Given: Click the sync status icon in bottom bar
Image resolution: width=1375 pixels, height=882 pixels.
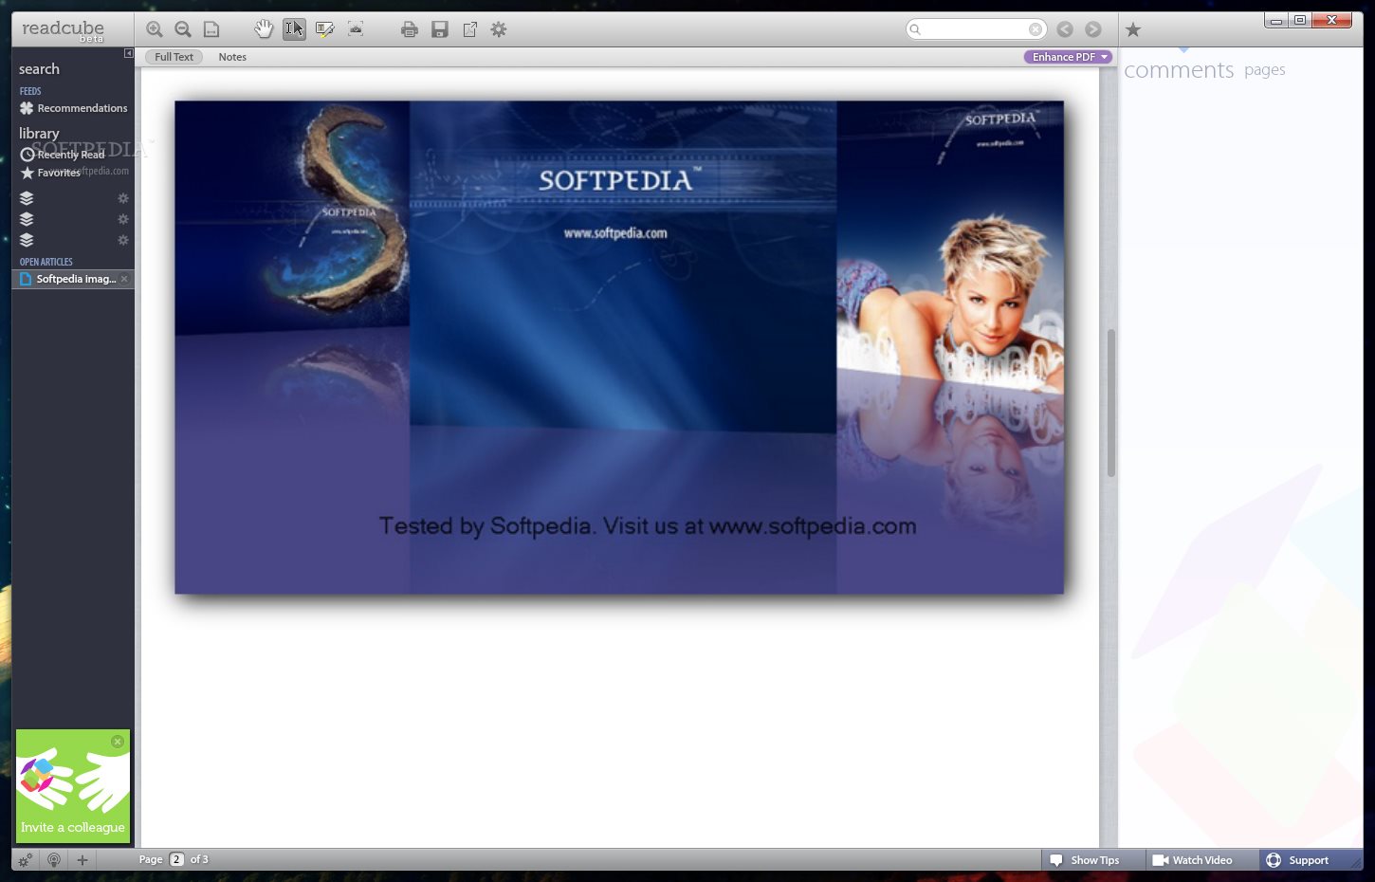Looking at the screenshot, I should click(54, 860).
